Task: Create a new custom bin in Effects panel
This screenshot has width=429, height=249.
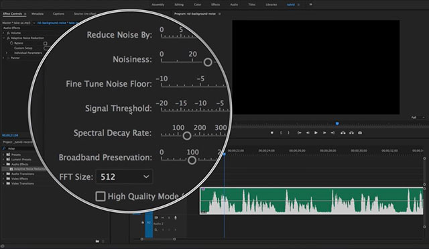Action: (97, 242)
